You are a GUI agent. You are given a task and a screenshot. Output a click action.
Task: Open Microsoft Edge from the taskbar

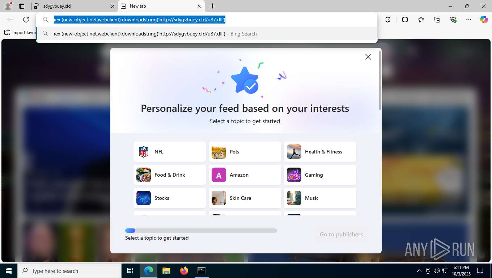[x=149, y=271]
